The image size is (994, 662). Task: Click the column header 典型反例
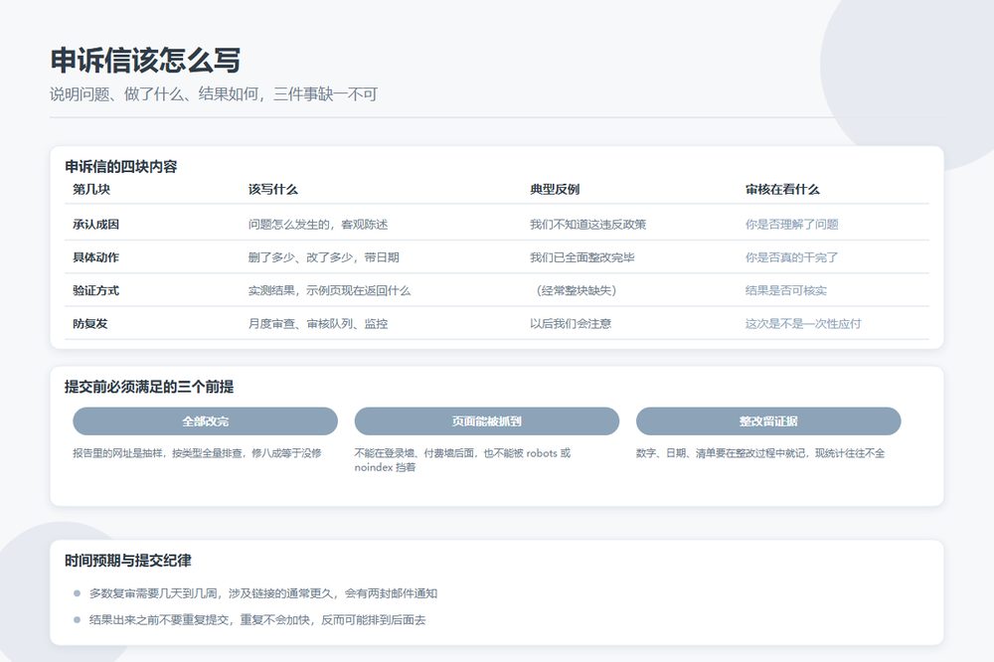555,189
